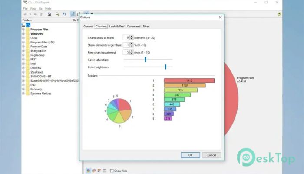Select the table view icon
304x174 pixels.
pyautogui.click(x=105, y=171)
